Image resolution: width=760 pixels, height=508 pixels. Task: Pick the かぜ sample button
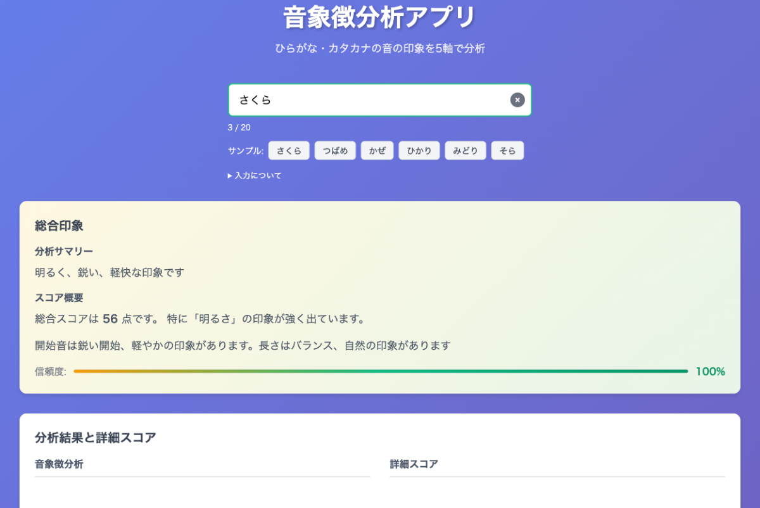pos(377,151)
